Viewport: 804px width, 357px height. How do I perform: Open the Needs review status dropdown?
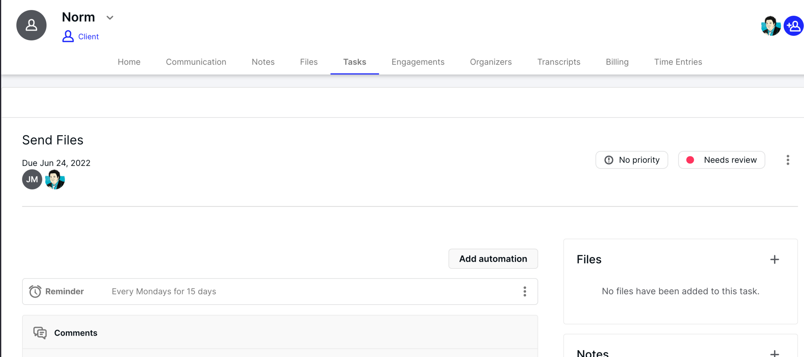(x=721, y=160)
